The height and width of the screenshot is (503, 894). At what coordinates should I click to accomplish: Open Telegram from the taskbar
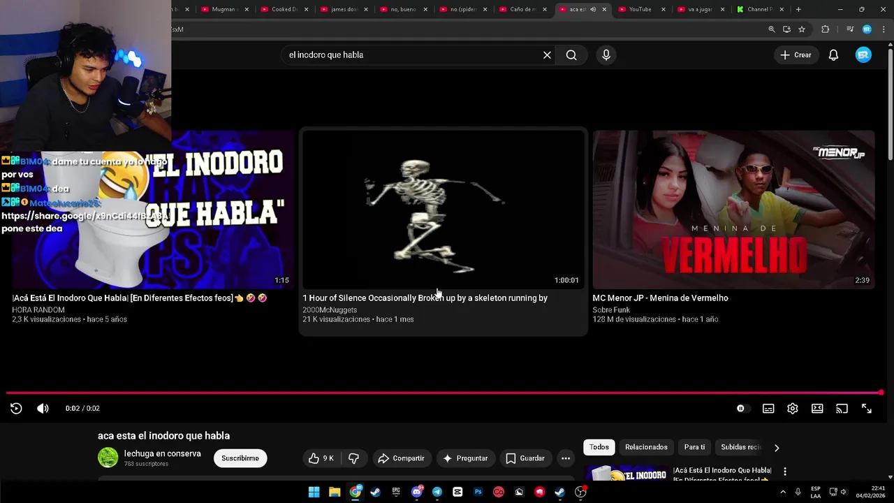[x=437, y=492]
